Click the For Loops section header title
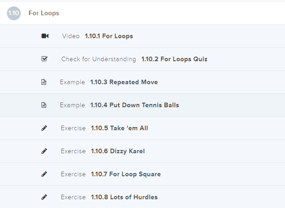Screen dimensions: 285x208 pyautogui.click(x=44, y=13)
